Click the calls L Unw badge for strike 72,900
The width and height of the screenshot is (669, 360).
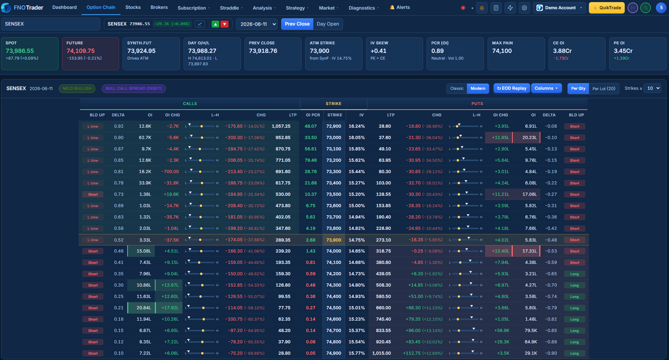click(93, 126)
